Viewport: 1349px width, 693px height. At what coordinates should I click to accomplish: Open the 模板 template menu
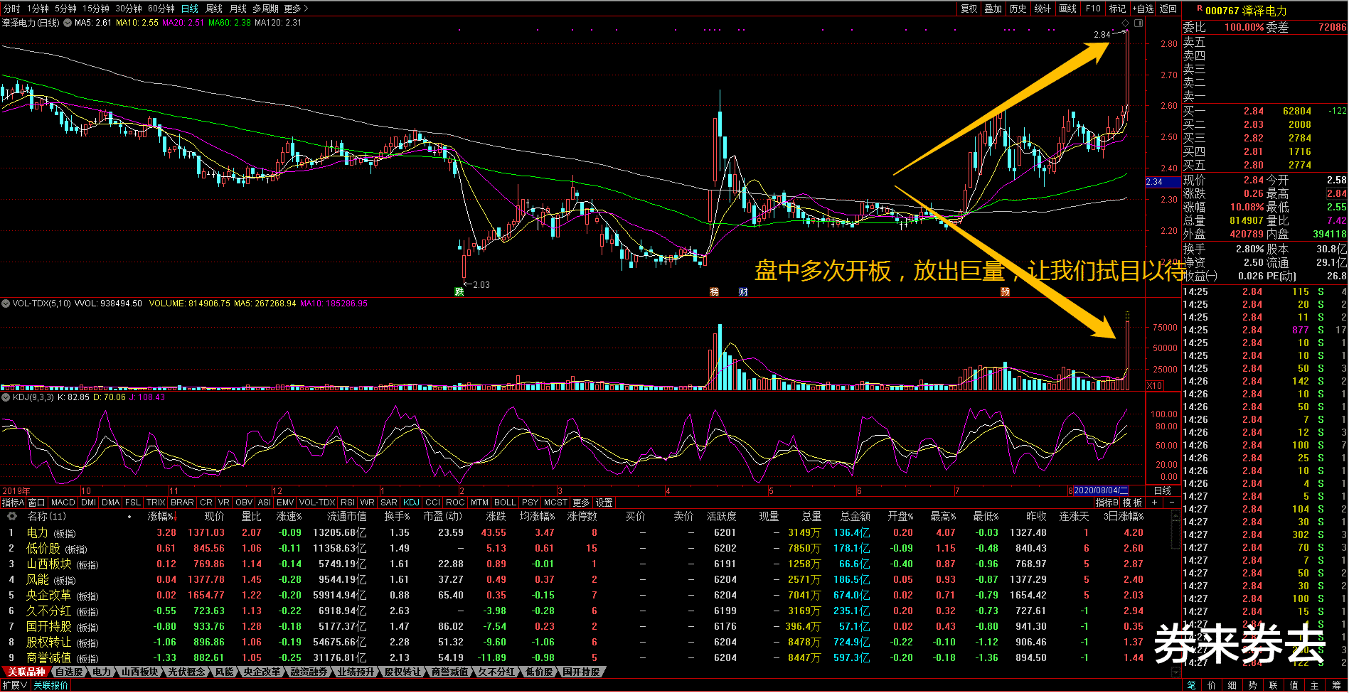coord(1132,503)
